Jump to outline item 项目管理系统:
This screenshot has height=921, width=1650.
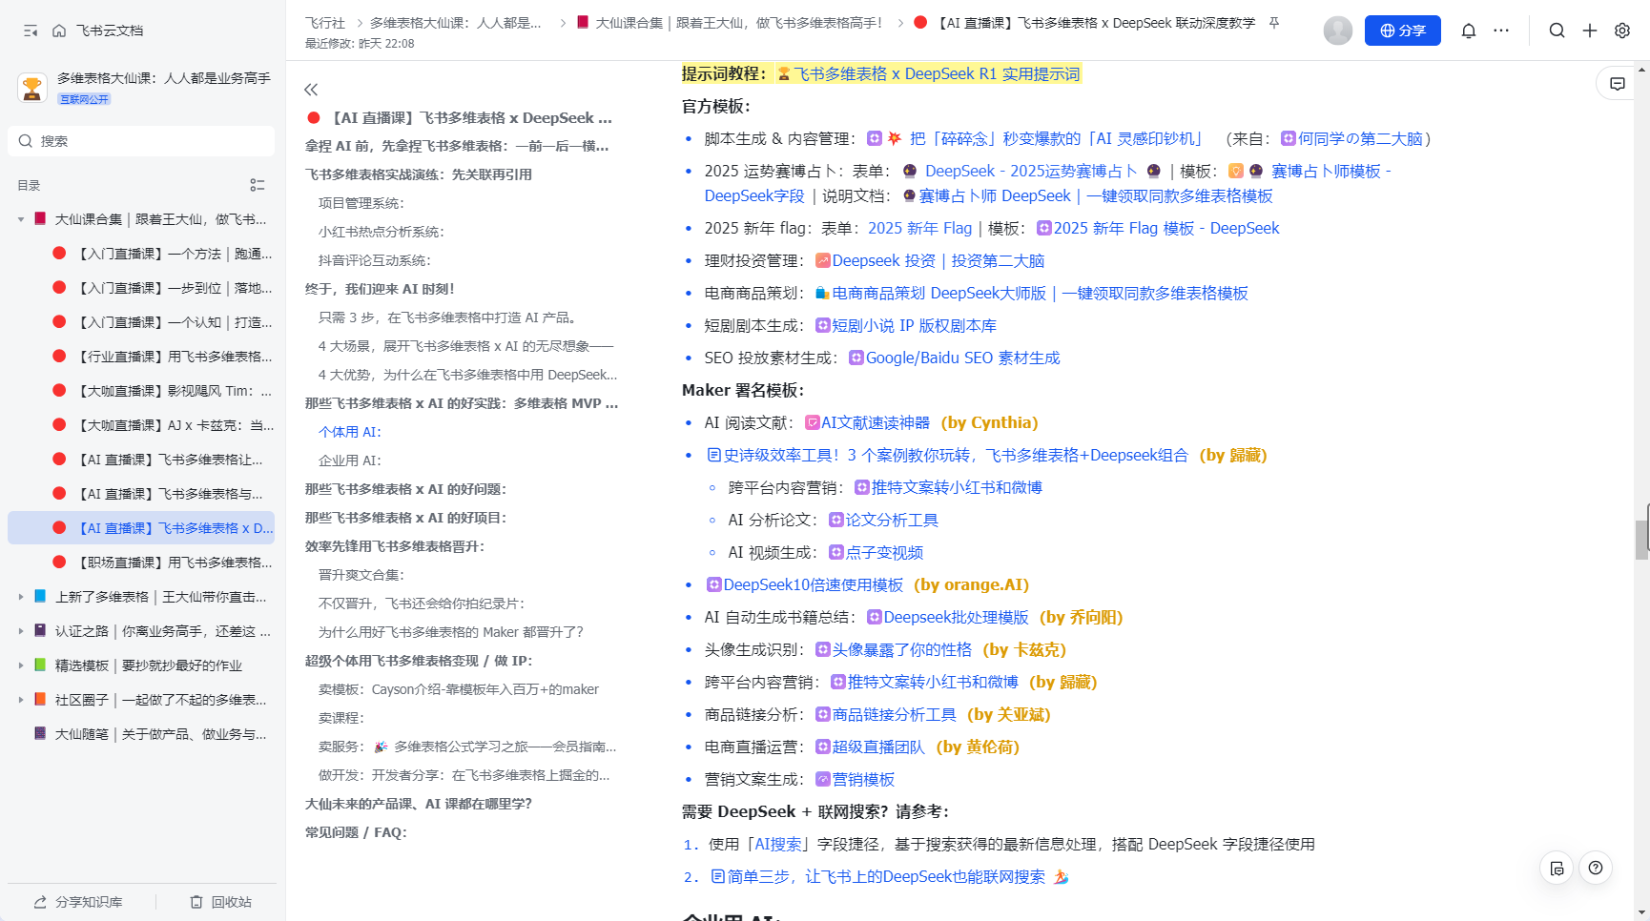point(361,203)
